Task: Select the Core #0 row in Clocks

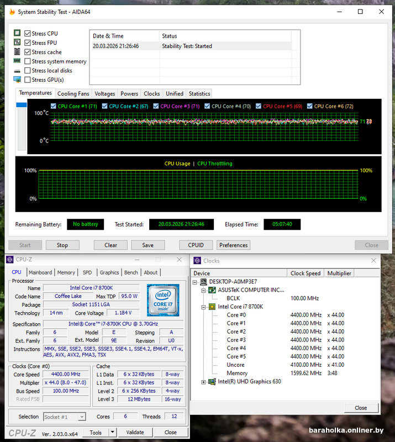Action: [236, 315]
